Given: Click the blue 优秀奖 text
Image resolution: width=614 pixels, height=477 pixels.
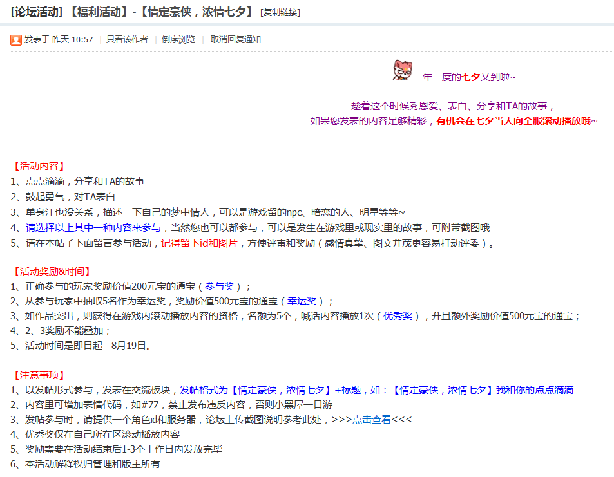Looking at the screenshot, I should [398, 316].
